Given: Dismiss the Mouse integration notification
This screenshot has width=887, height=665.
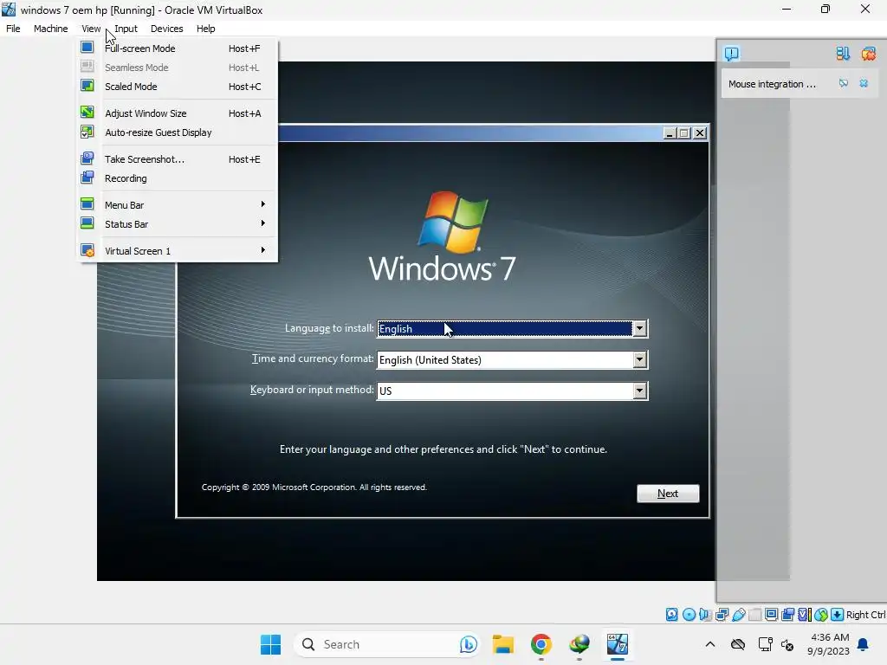Looking at the screenshot, I should pyautogui.click(x=864, y=84).
